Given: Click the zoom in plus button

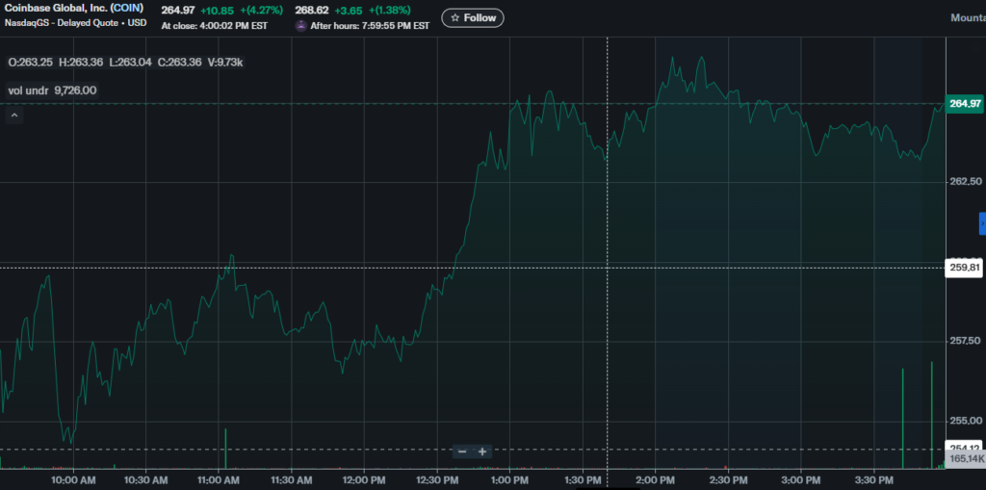Looking at the screenshot, I should pyautogui.click(x=482, y=451).
